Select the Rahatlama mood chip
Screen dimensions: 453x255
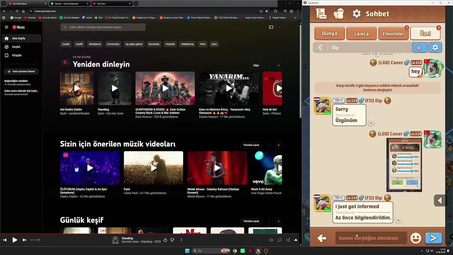coord(95,44)
